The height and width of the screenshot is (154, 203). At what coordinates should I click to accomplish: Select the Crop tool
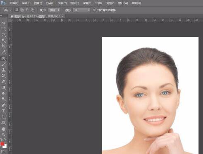(3, 46)
